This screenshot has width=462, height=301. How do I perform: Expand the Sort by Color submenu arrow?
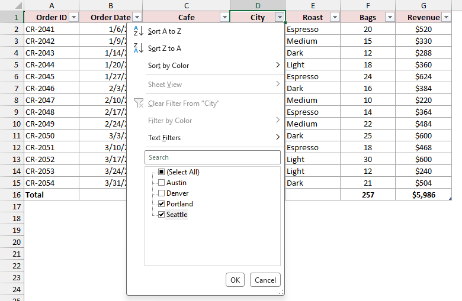pyautogui.click(x=278, y=65)
